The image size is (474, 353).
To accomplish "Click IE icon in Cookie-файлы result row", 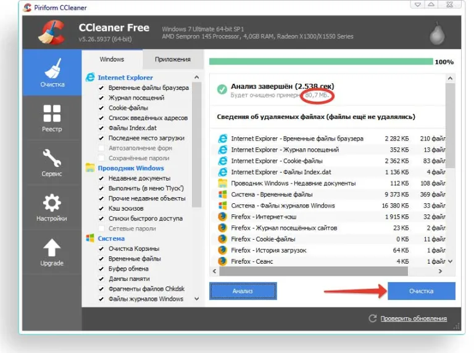I will click(x=222, y=161).
